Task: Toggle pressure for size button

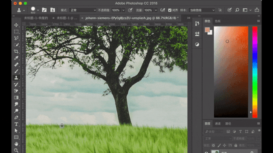Action: click(229, 10)
